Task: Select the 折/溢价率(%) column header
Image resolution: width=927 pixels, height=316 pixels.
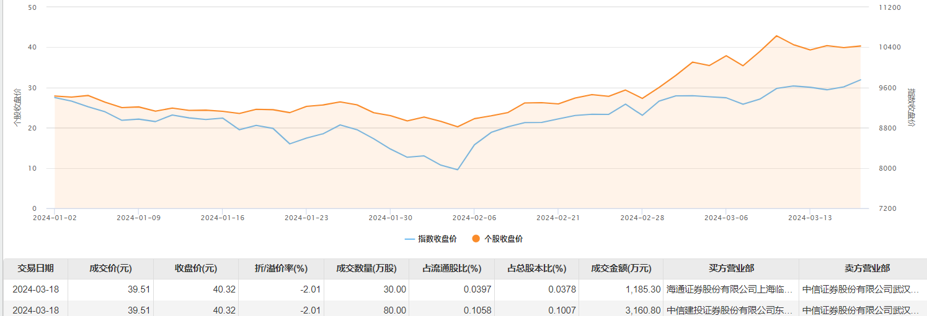Action: pyautogui.click(x=281, y=268)
